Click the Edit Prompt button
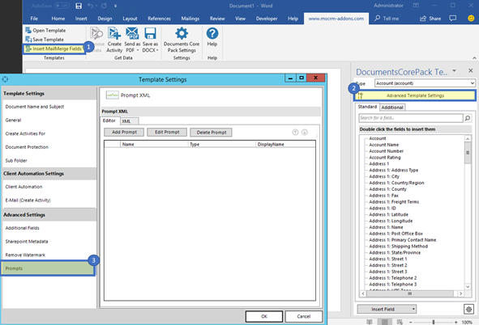Image resolution: width=479 pixels, height=325 pixels. point(167,133)
